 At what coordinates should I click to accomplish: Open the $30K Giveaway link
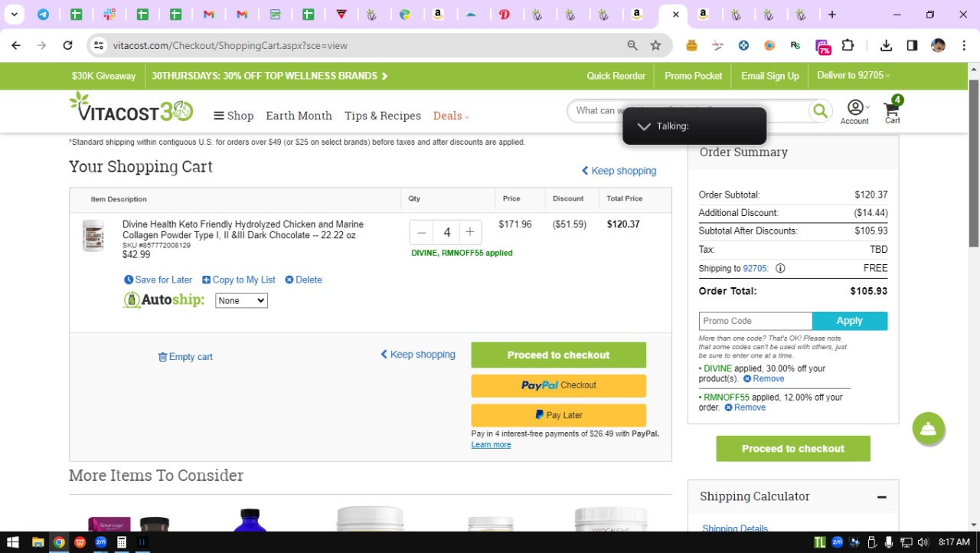point(103,76)
